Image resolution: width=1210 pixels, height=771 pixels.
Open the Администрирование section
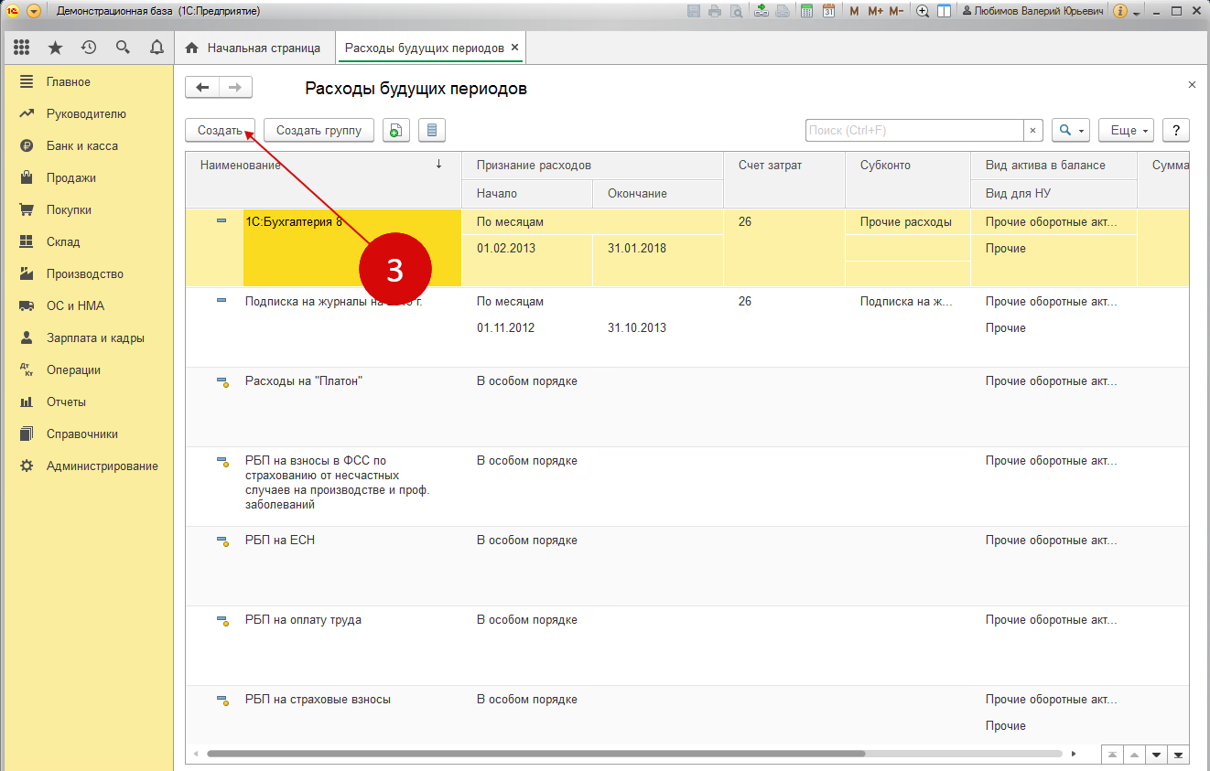point(87,466)
